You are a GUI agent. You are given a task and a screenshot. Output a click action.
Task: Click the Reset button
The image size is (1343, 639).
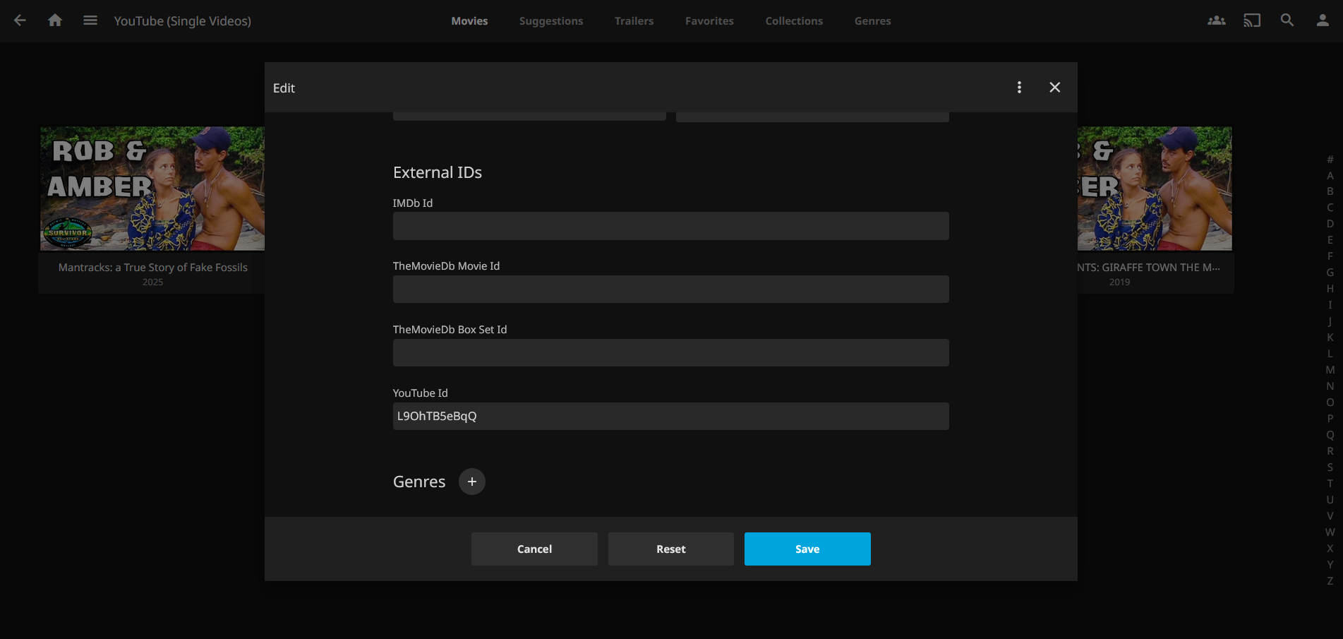point(670,549)
